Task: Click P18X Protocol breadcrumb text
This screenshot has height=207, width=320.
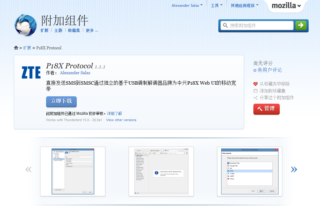Action: point(49,48)
